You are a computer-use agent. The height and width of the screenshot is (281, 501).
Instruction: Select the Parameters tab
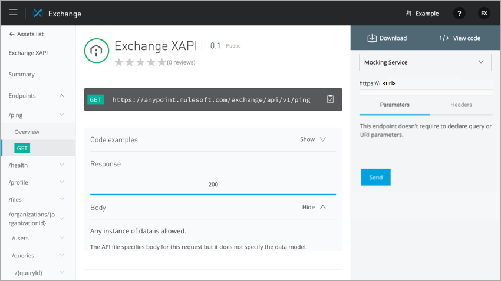[394, 105]
